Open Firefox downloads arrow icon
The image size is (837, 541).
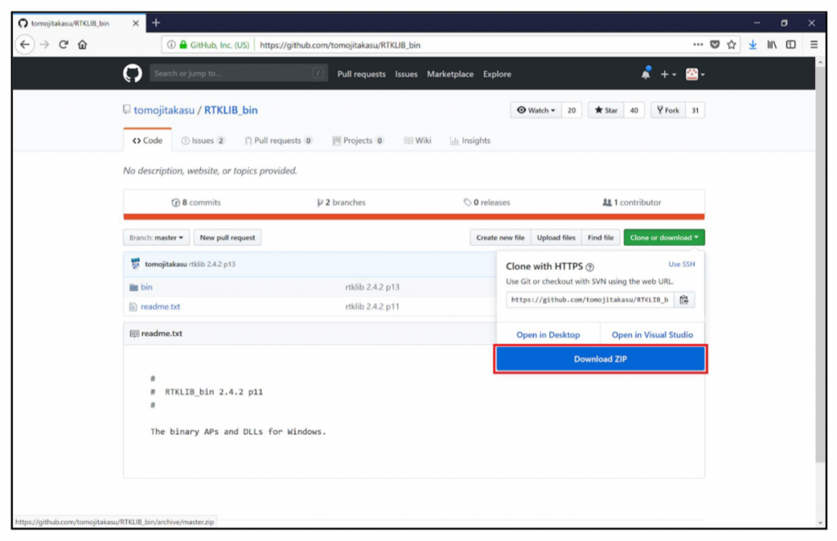click(753, 45)
